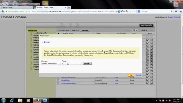Open the Firefox downloads arrow icon

[176, 11]
